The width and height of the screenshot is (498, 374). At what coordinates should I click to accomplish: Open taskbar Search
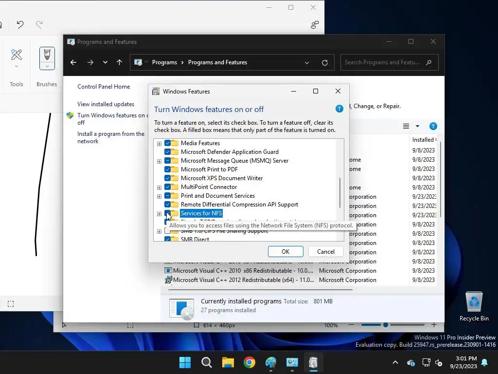[x=206, y=362]
